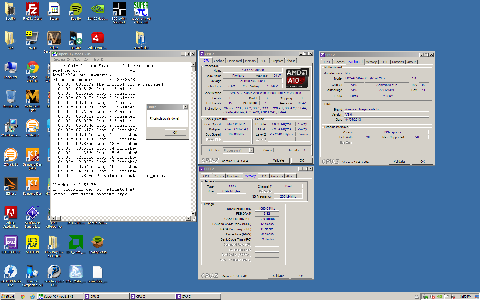The image size is (480, 300).
Task: Launch Internet Explorer from the quick launch
Action: click(32, 297)
